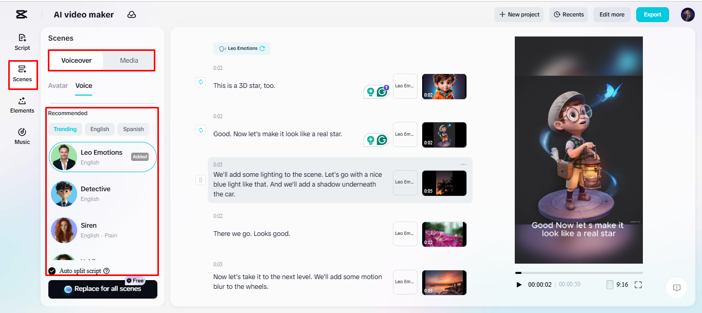Click Replace for all scenes
Screen dimensions: 702x313
[x=102, y=289]
